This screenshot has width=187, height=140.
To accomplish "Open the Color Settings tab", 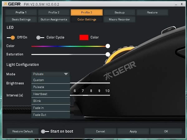I will (87, 19).
